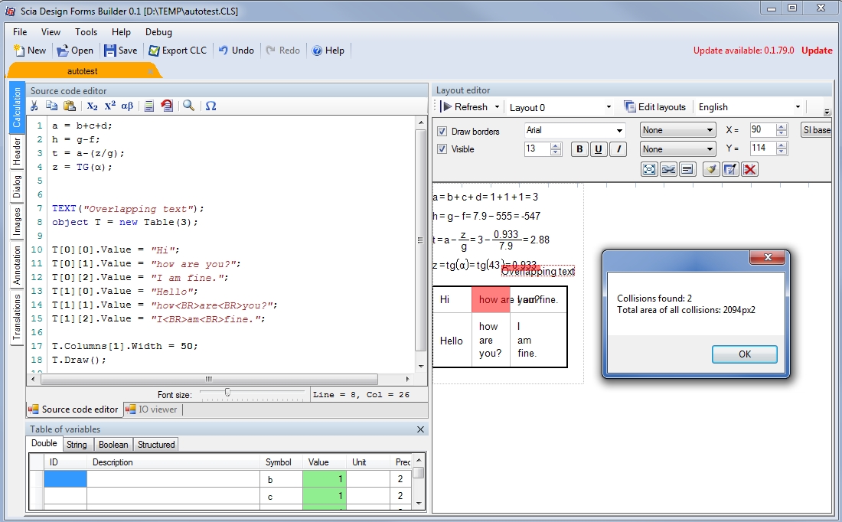Open special symbols with Omega icon

tap(211, 106)
